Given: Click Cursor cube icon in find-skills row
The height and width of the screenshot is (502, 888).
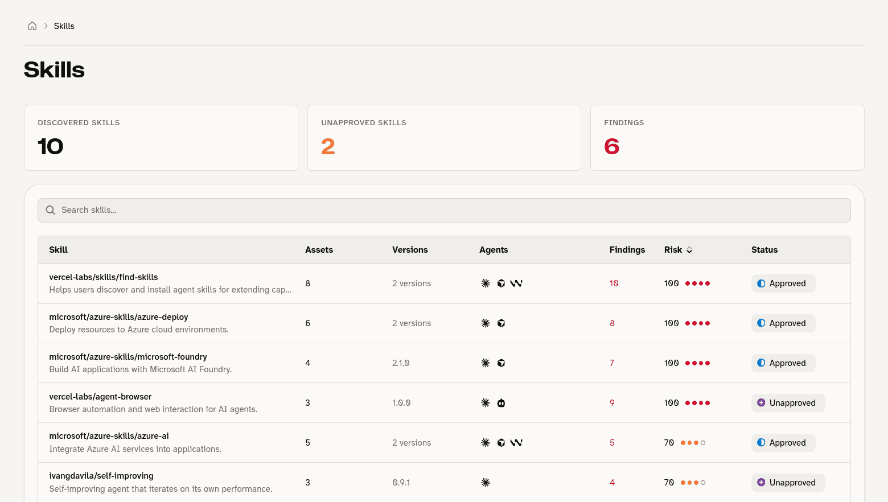Looking at the screenshot, I should 501,283.
